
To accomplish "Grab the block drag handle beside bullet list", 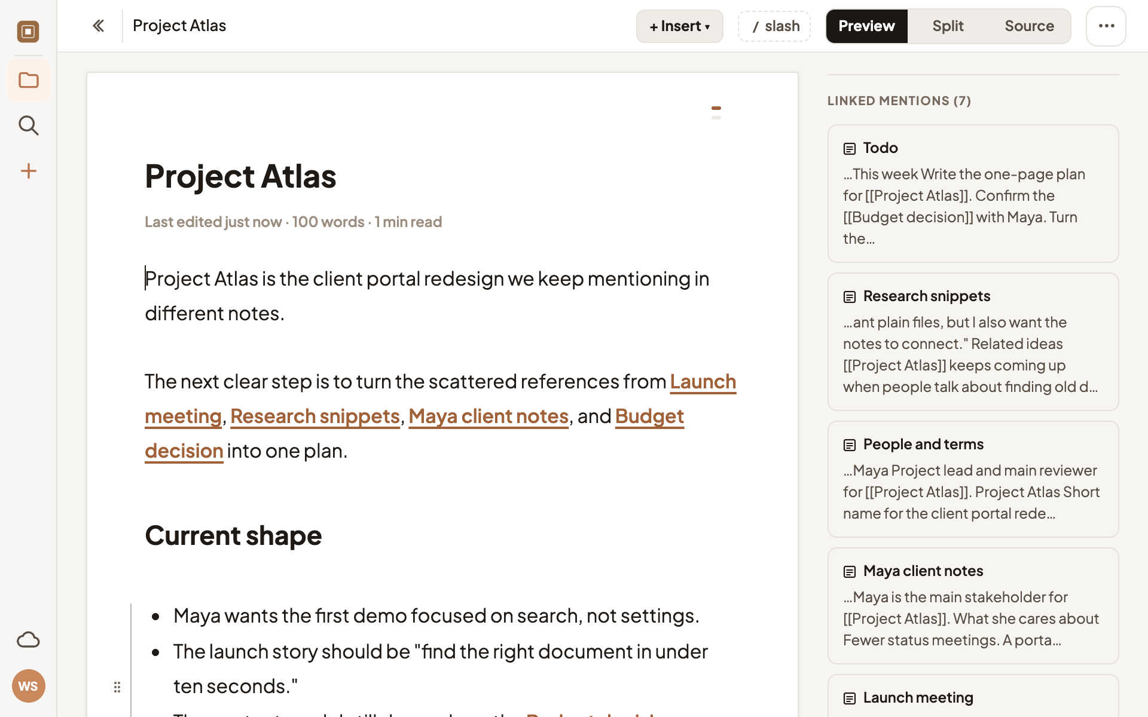I will point(117,687).
